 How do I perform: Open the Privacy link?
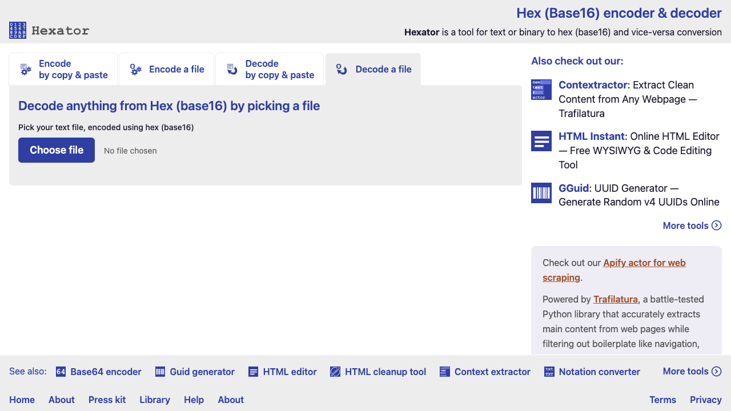click(x=706, y=400)
